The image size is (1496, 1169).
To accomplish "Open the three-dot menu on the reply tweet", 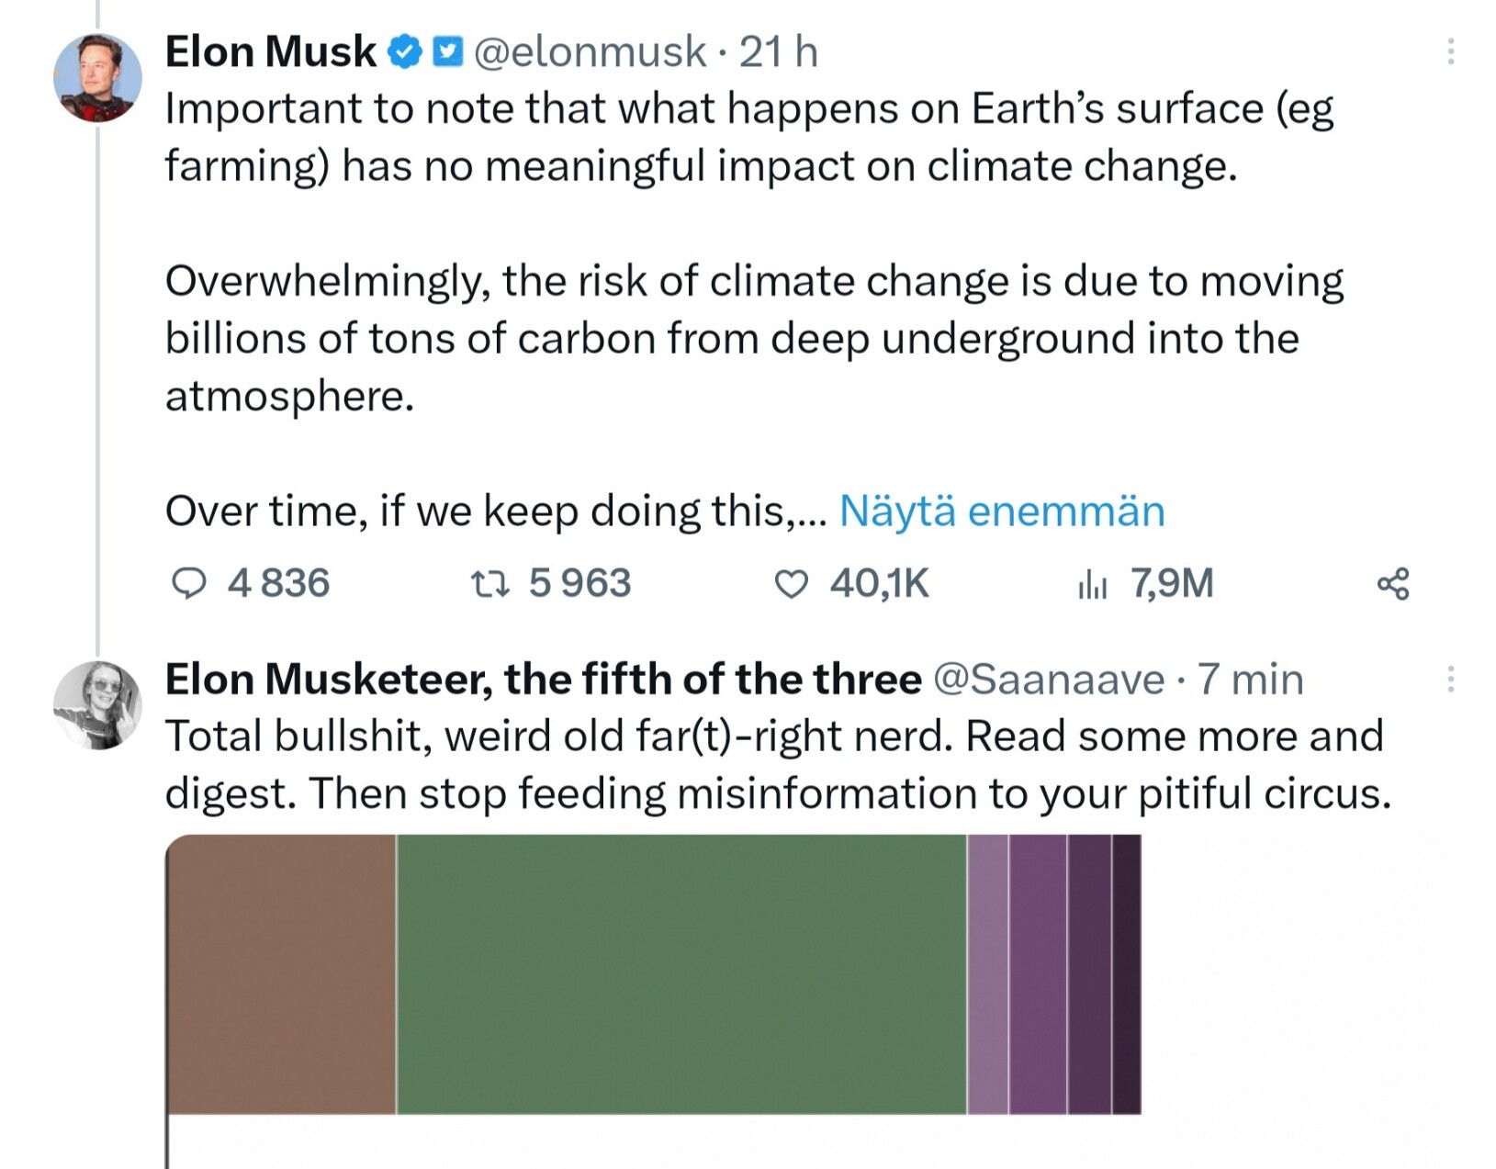I will point(1450,680).
